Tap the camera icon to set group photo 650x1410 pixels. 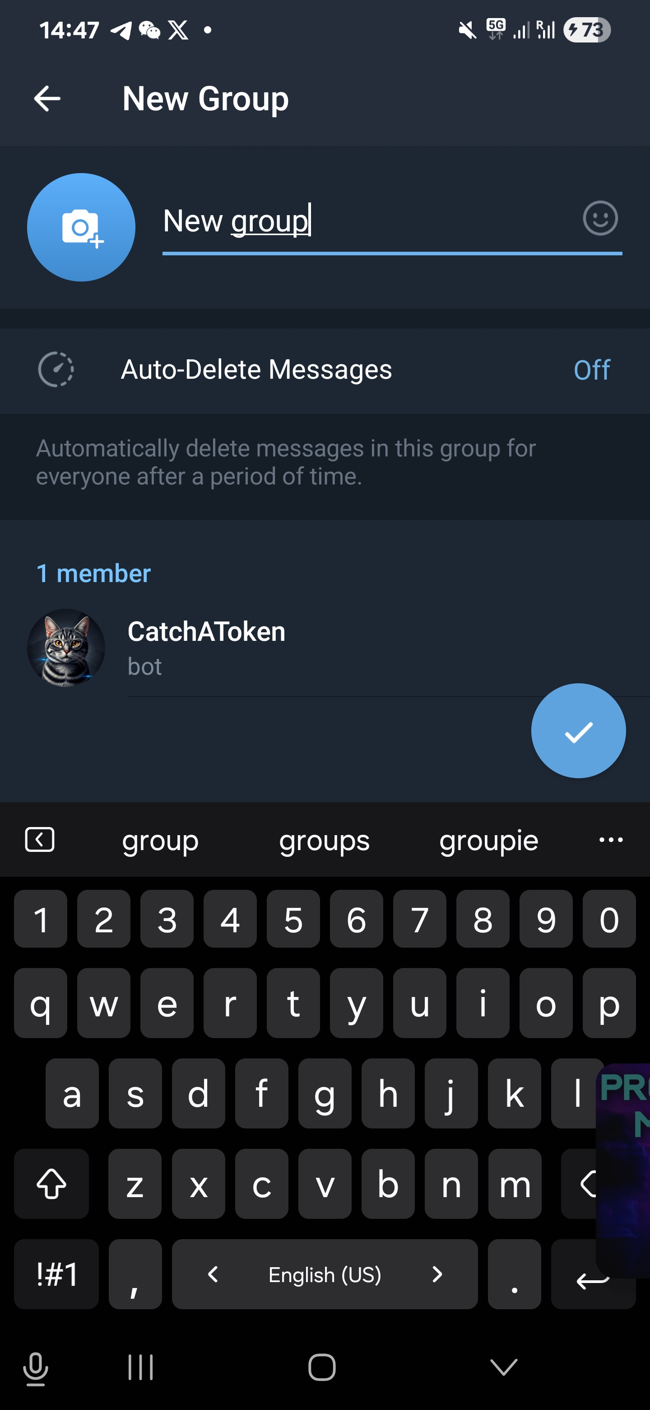click(81, 227)
